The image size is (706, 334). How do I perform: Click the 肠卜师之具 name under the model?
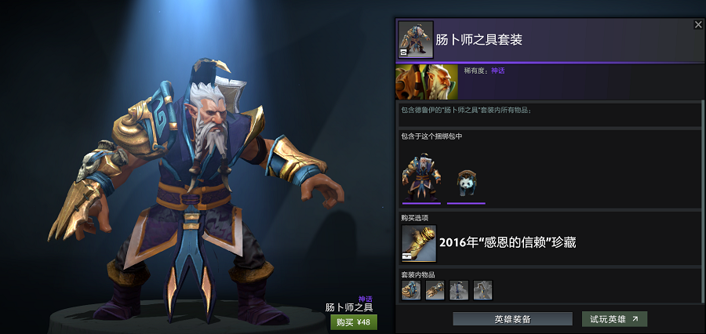pos(349,308)
